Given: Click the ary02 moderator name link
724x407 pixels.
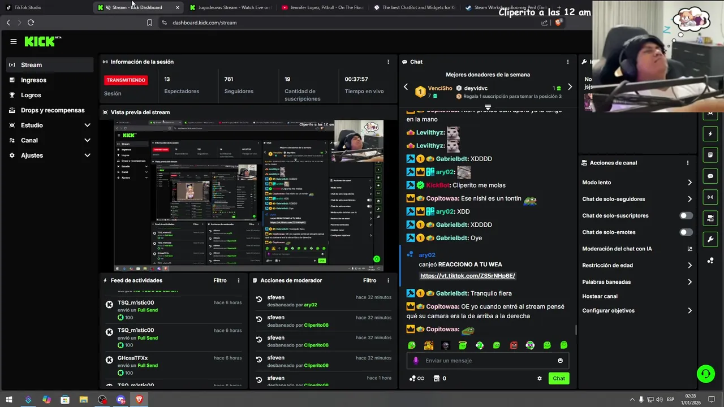Looking at the screenshot, I should click(x=310, y=305).
